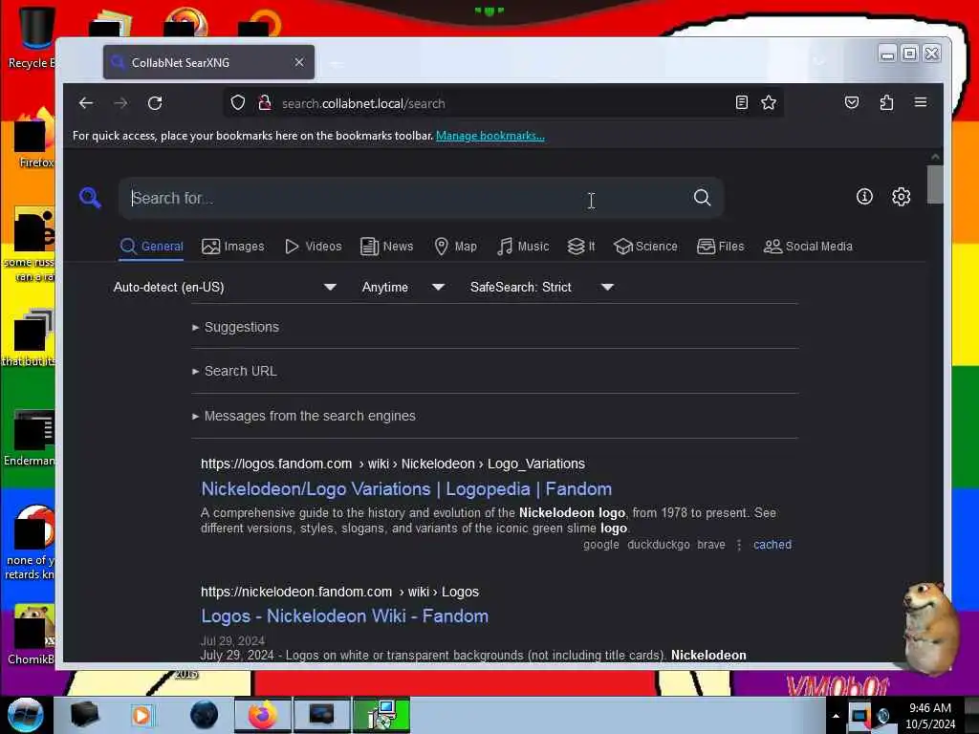Open Logos - Nickelodeon Wiki result

pos(344,616)
